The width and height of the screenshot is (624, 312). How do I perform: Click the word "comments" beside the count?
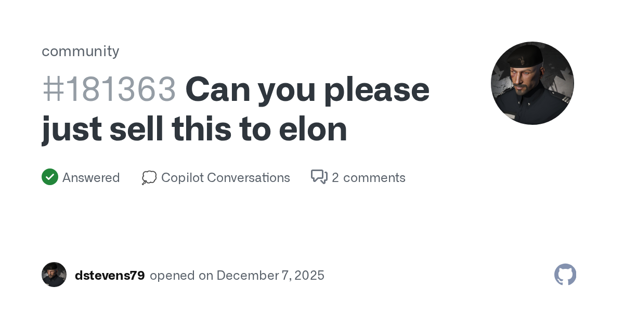[x=374, y=178]
